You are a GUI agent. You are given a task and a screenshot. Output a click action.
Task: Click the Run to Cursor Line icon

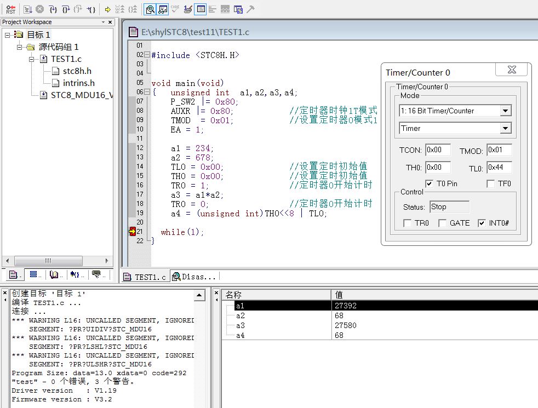pyautogui.click(x=91, y=9)
